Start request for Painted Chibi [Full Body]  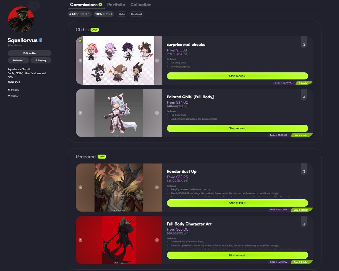(x=237, y=128)
